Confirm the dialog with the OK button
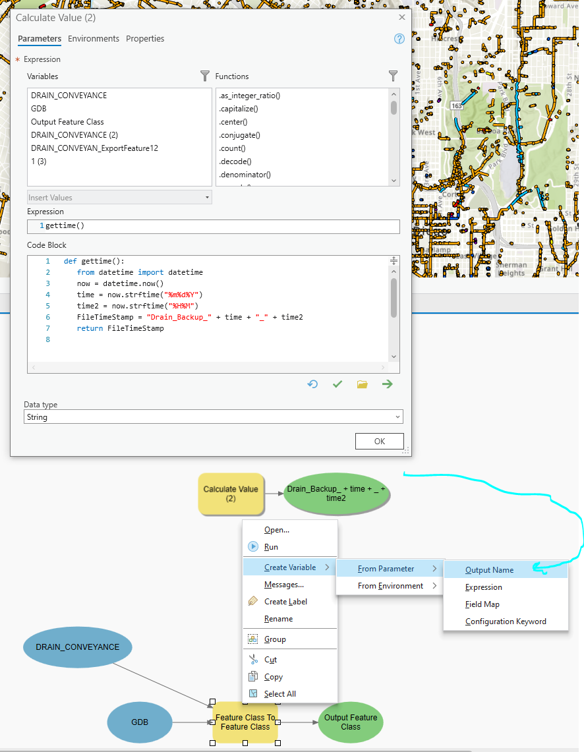584x752 pixels. pyautogui.click(x=379, y=441)
